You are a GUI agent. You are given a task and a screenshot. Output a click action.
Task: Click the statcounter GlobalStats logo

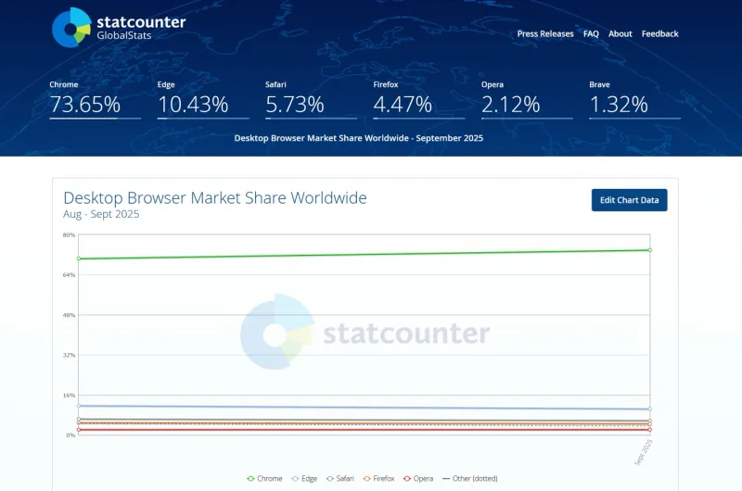[118, 28]
